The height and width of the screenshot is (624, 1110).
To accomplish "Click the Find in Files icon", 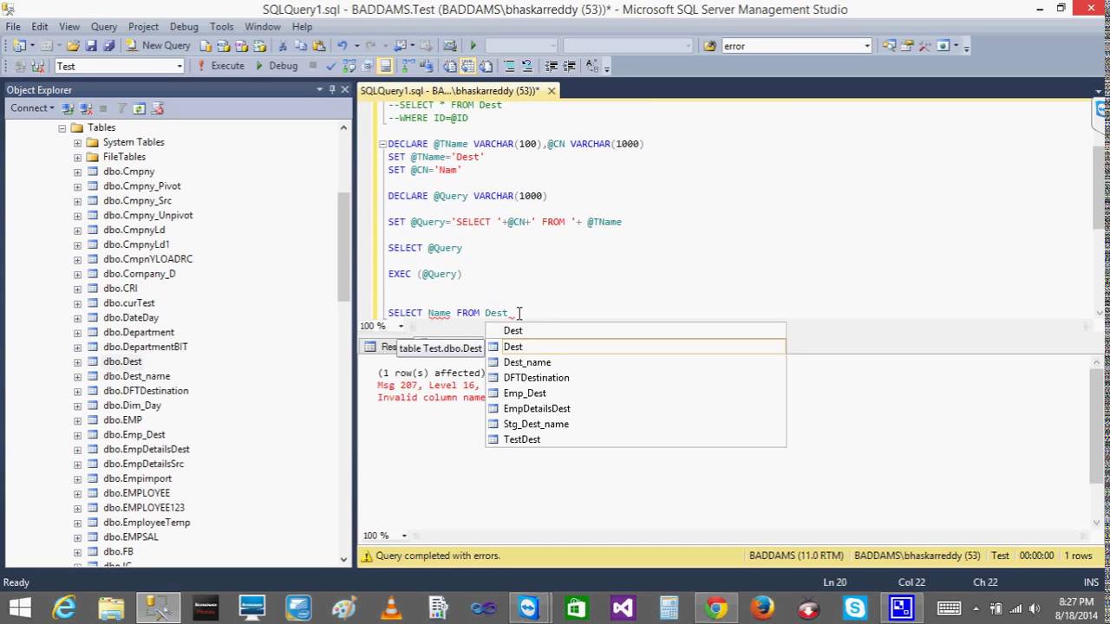I will (x=710, y=46).
